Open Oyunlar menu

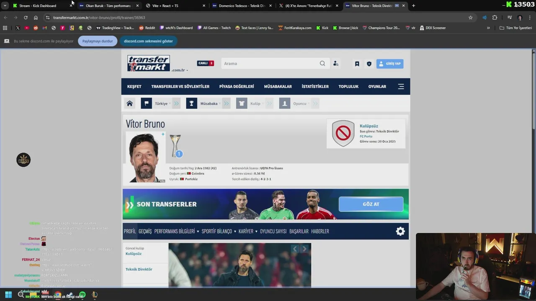pos(377,87)
